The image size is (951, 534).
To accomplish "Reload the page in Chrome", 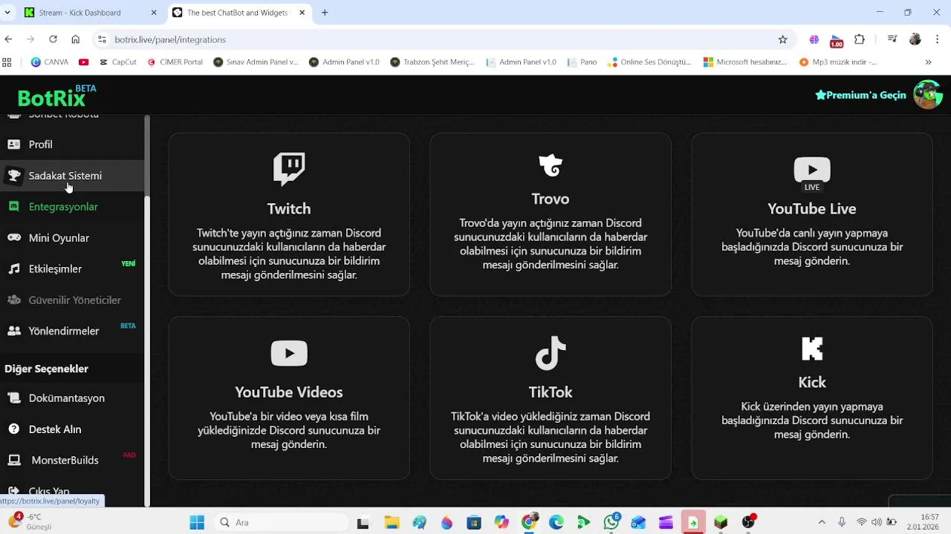I will pyautogui.click(x=53, y=39).
